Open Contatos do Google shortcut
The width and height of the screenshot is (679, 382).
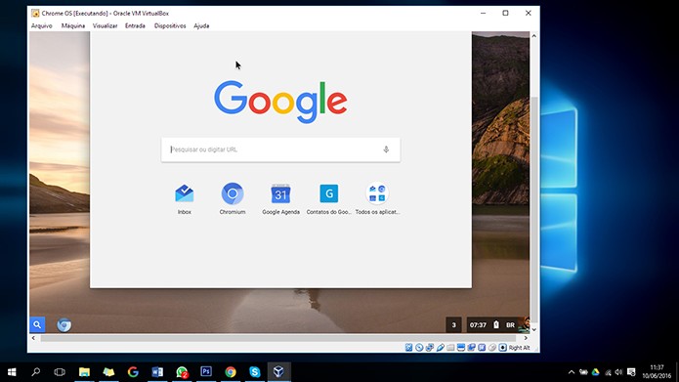coord(328,193)
